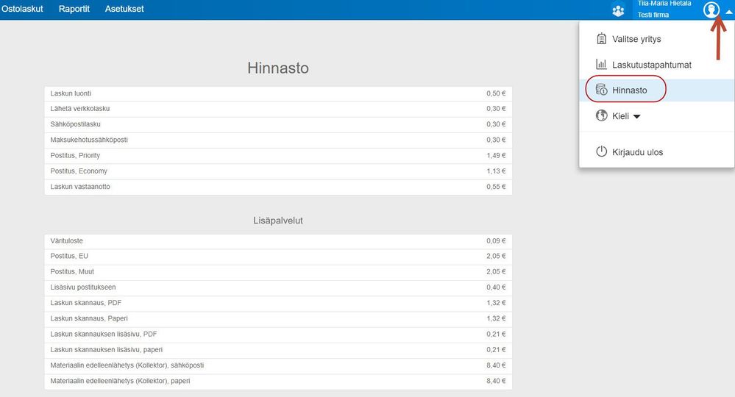Click Kirjaudu ulos to log out
Image resolution: width=735 pixels, height=397 pixels.
637,152
